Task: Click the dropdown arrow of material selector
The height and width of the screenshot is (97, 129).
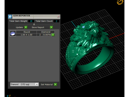Action: 37,84
